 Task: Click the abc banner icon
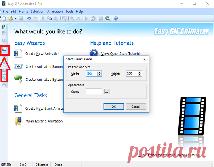(18, 66)
